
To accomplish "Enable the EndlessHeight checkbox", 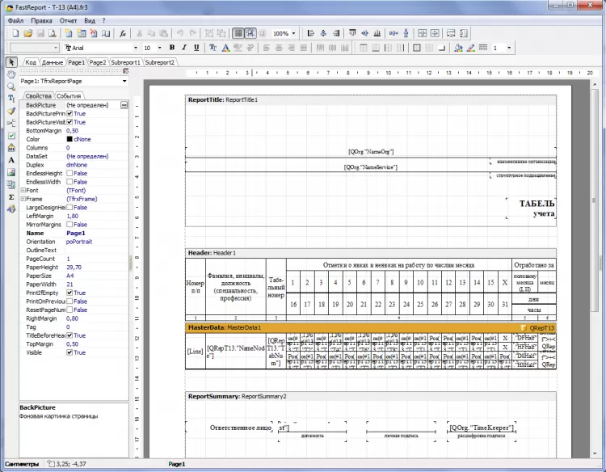I will [x=70, y=173].
